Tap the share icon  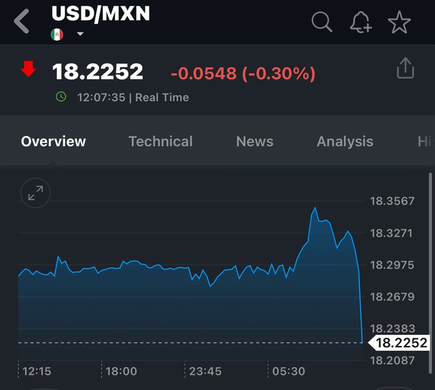click(x=406, y=68)
